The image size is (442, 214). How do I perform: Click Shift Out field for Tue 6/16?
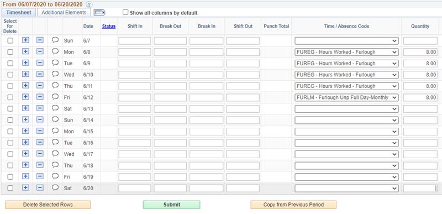click(243, 143)
